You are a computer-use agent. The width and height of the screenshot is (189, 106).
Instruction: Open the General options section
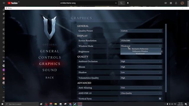pos(50,51)
